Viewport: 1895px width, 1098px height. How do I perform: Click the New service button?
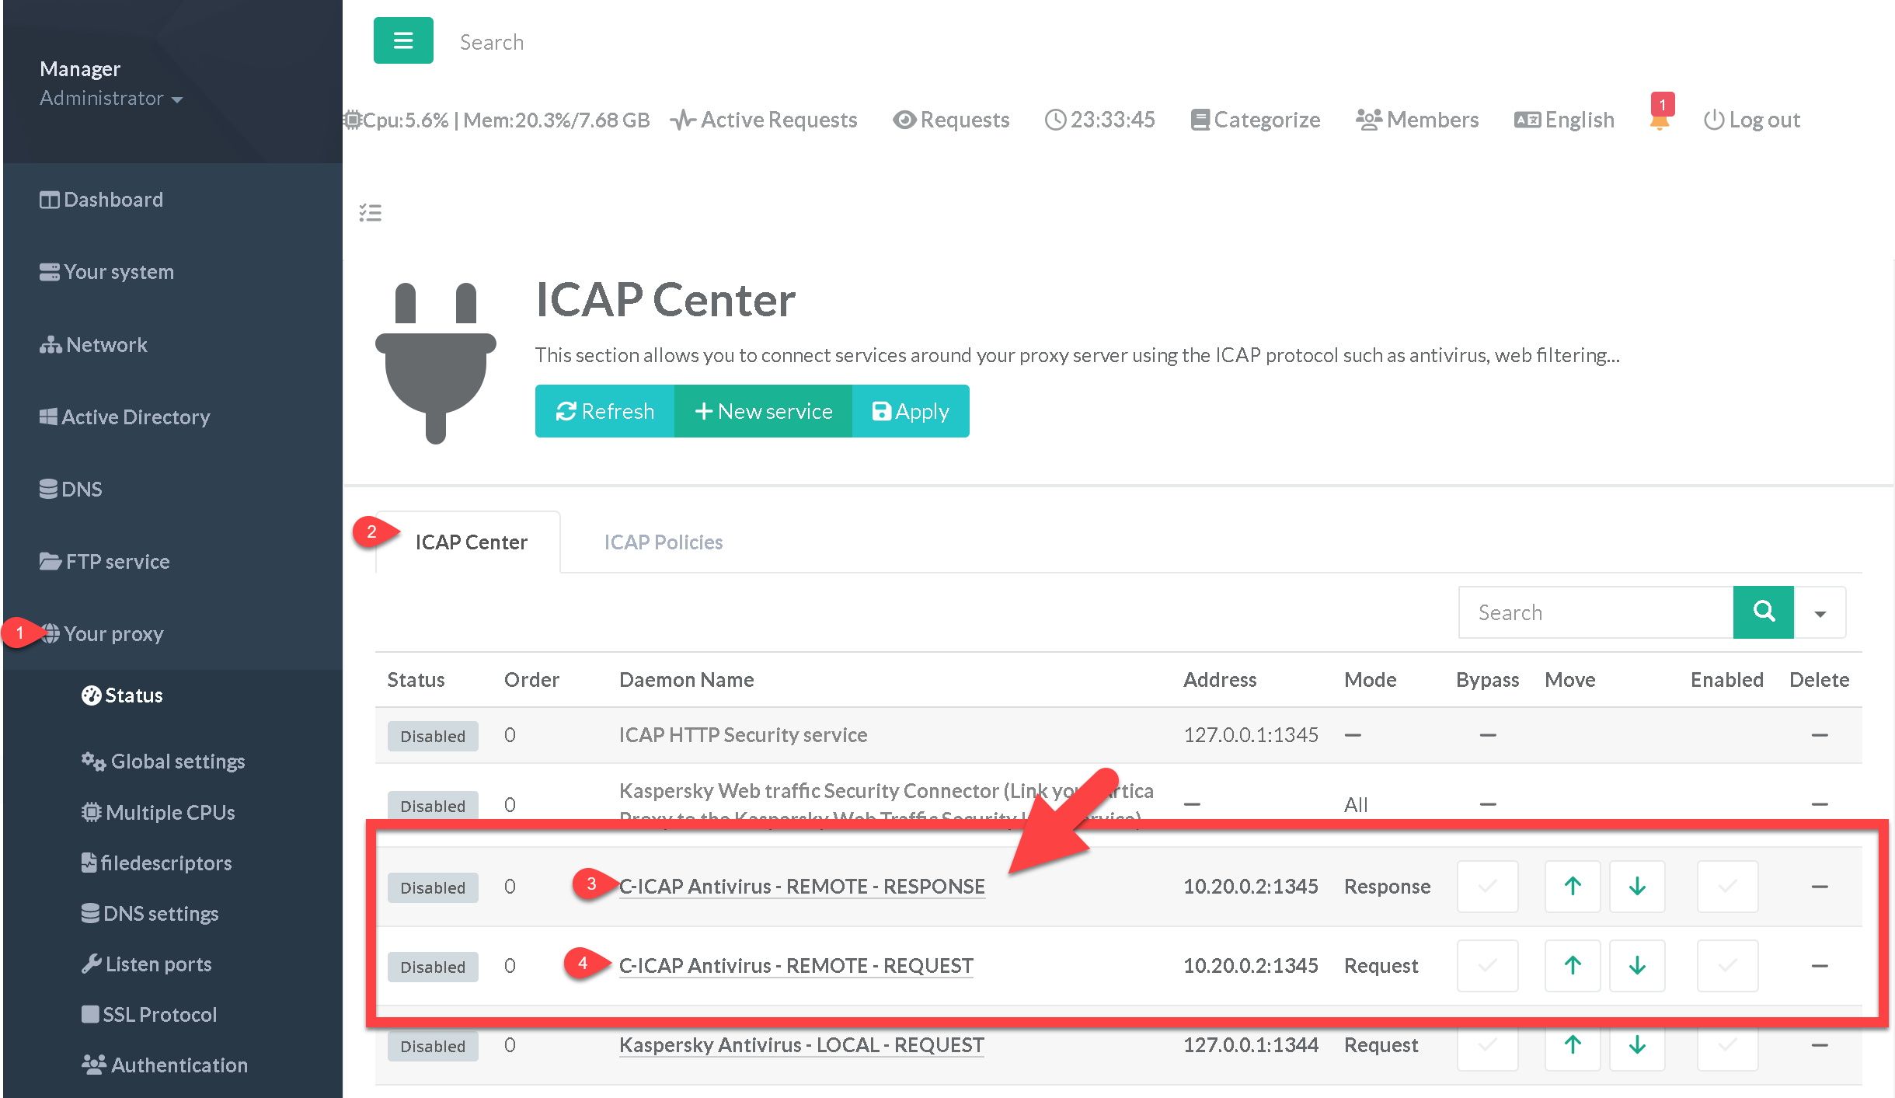pyautogui.click(x=763, y=411)
